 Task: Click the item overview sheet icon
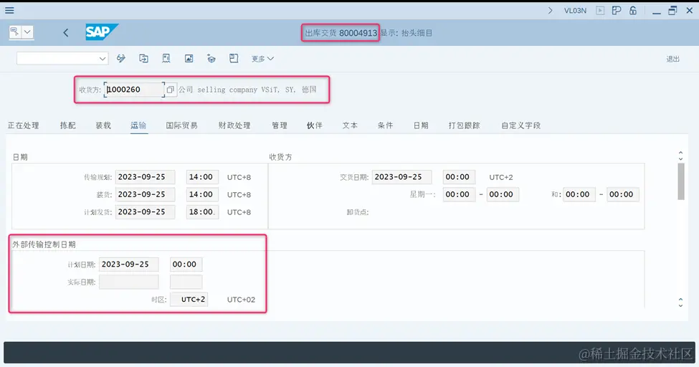pos(234,58)
